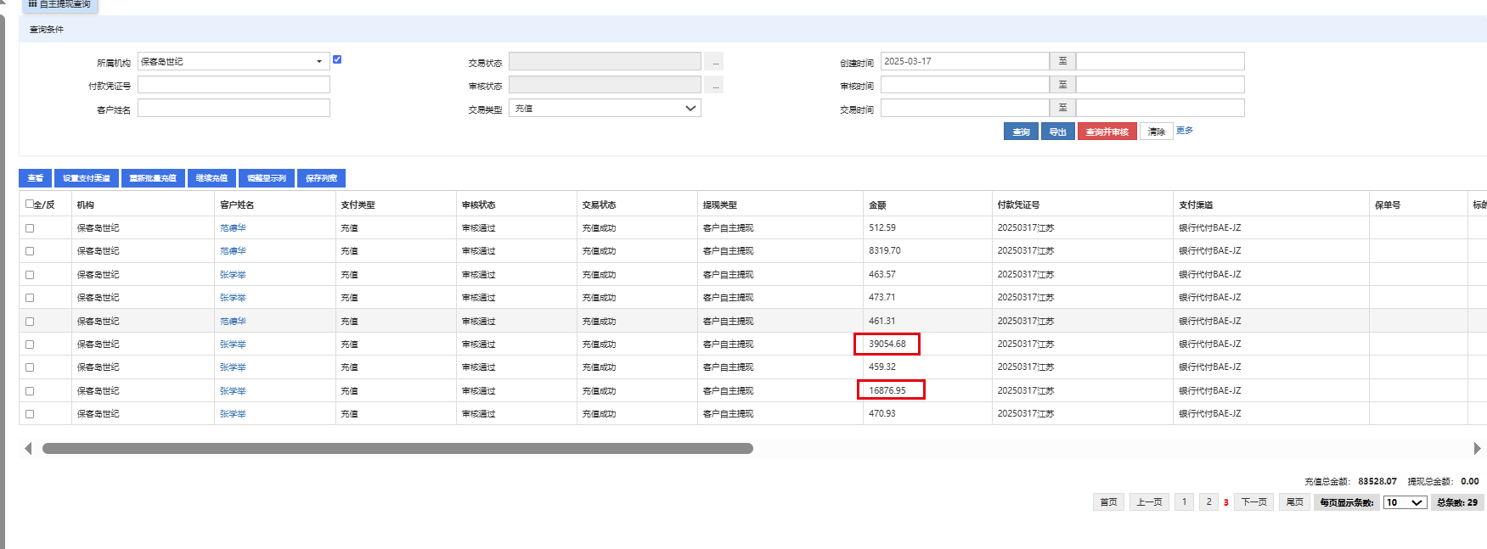Open customer link 范德华 in 8319.70 row
1487x549 pixels.
(233, 251)
